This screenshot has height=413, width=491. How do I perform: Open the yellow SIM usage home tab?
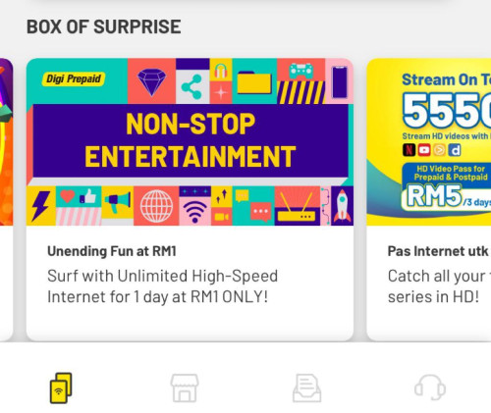[61, 388]
